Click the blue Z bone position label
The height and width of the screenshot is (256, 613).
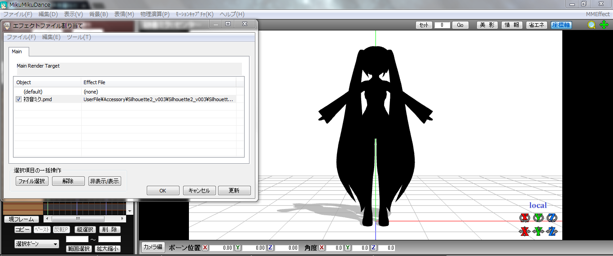271,247
